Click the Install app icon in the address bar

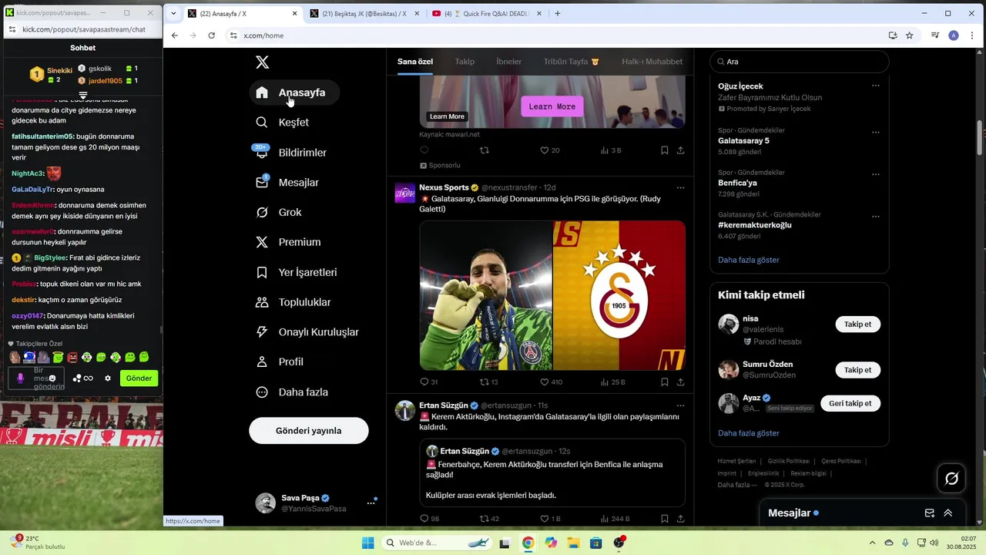[893, 35]
